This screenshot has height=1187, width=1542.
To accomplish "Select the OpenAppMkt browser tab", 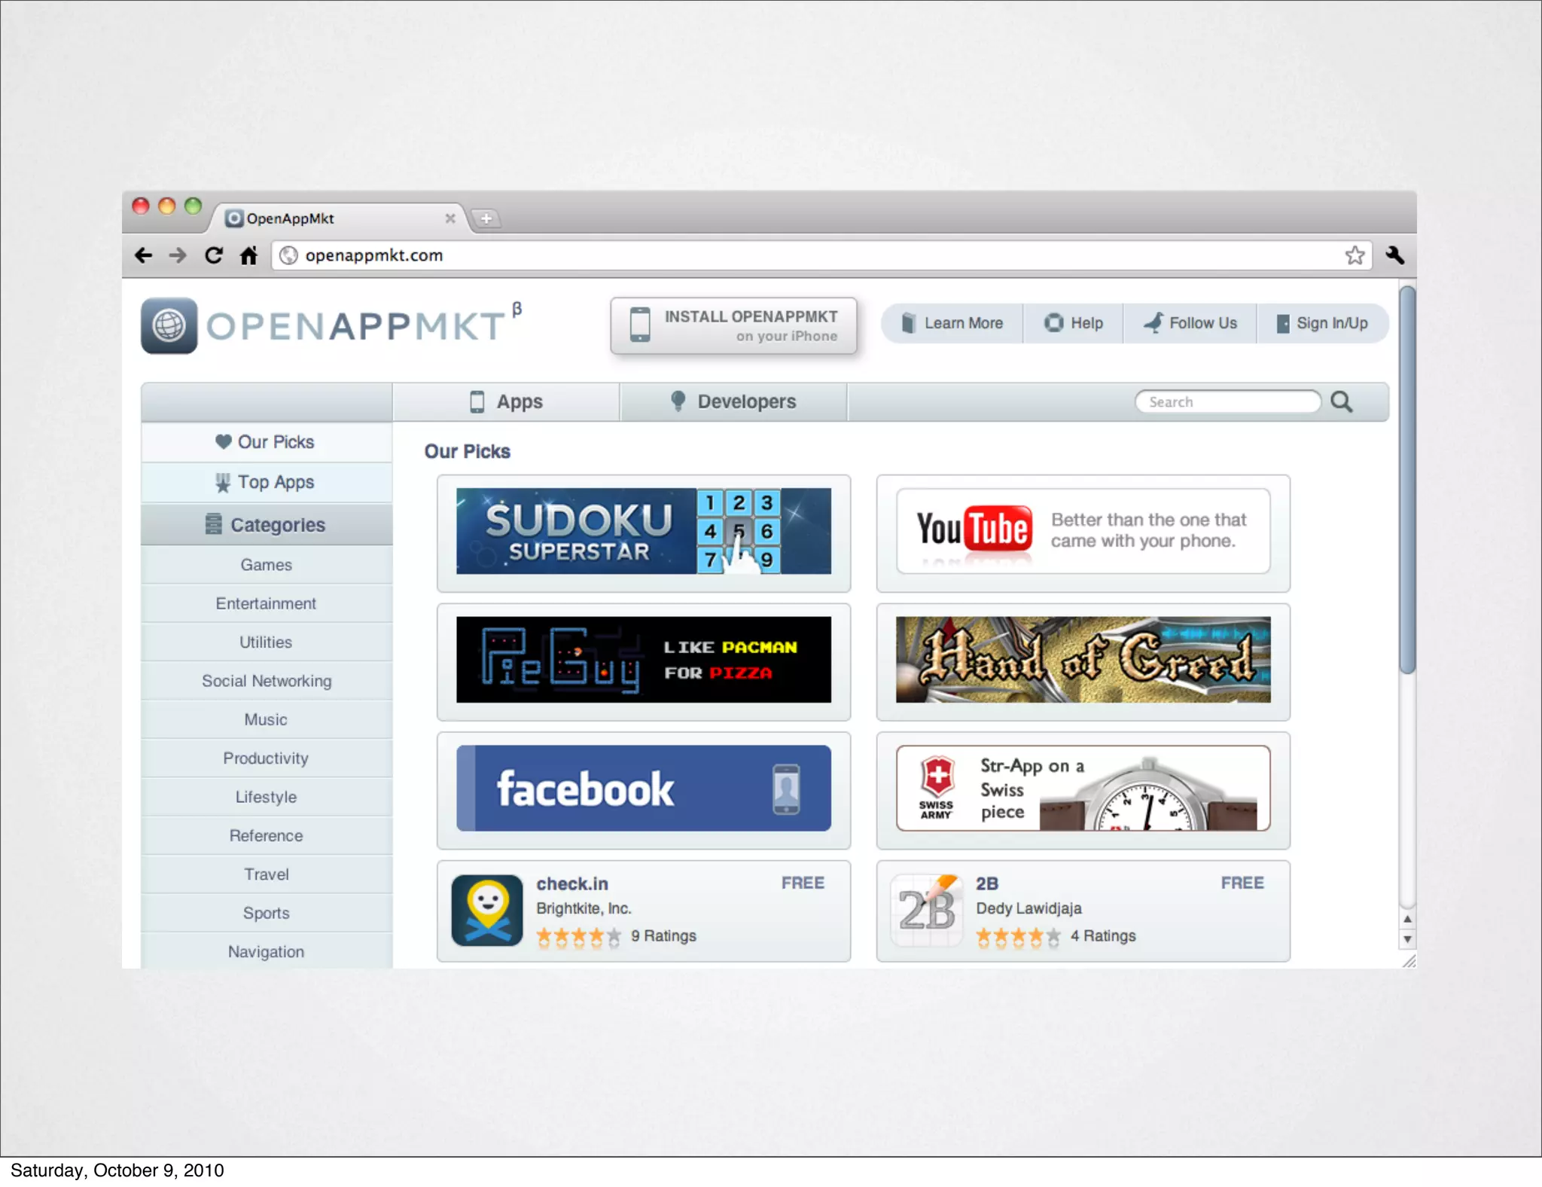I will coord(339,218).
